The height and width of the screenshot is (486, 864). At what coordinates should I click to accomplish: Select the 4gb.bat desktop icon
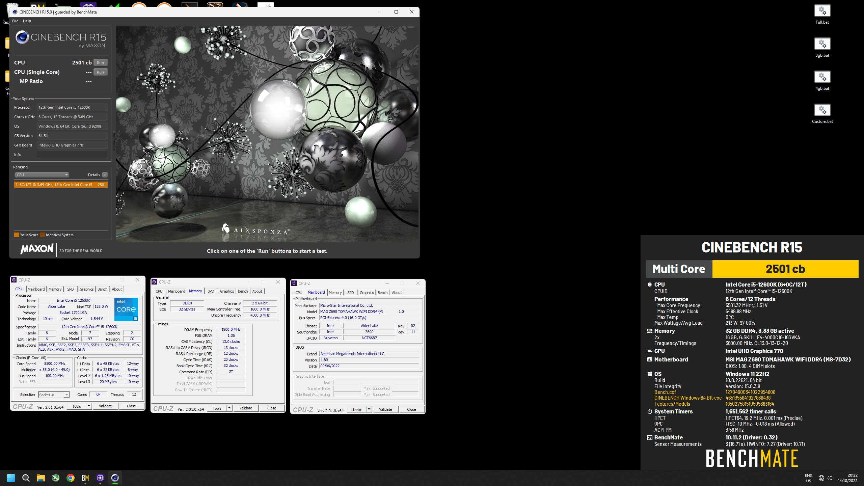822,81
